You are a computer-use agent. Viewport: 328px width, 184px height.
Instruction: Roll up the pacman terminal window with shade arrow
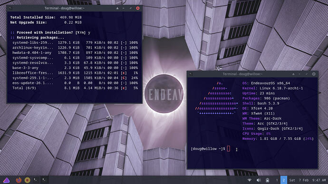pos(117,9)
